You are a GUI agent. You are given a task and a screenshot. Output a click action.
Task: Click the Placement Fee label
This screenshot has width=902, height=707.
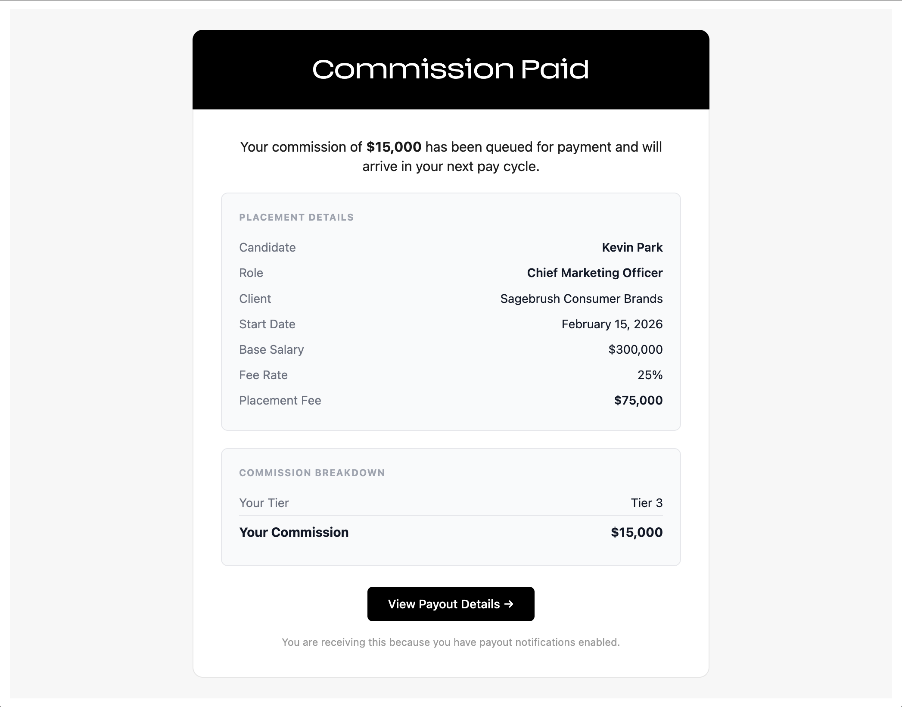pyautogui.click(x=280, y=400)
